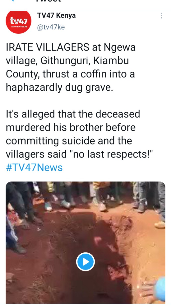Image resolution: width=171 pixels, height=307 pixels.
Task: Tap the @tv47ke handle
Action: [51, 27]
